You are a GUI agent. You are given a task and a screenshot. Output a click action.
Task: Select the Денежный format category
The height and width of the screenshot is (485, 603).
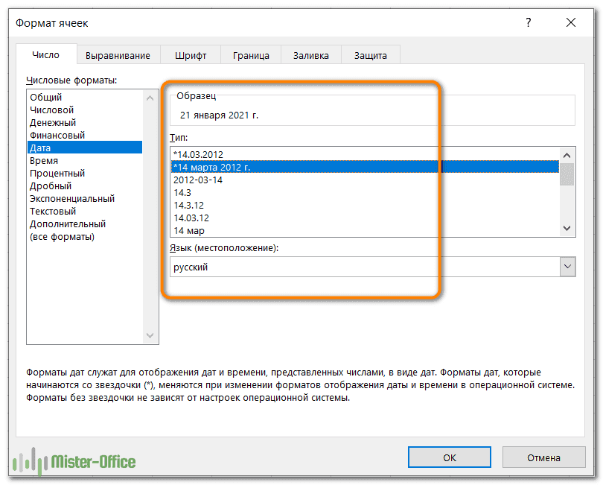click(53, 123)
